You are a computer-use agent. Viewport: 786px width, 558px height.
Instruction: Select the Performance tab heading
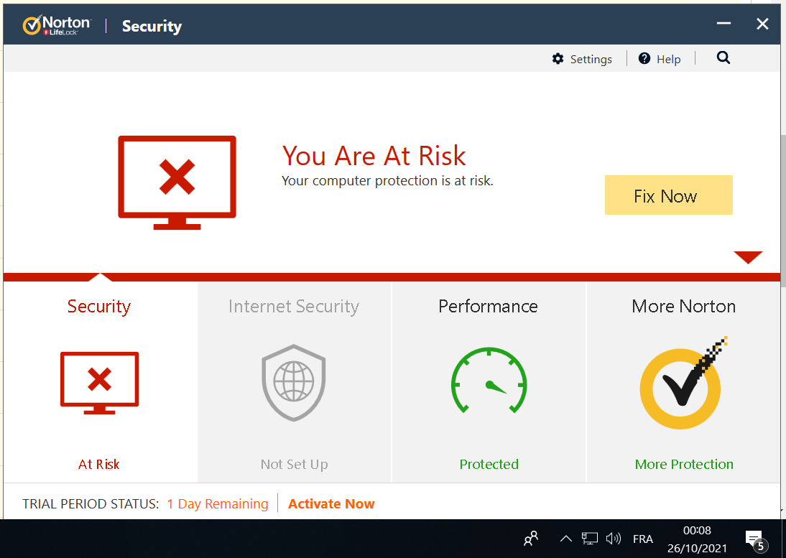pyautogui.click(x=489, y=306)
